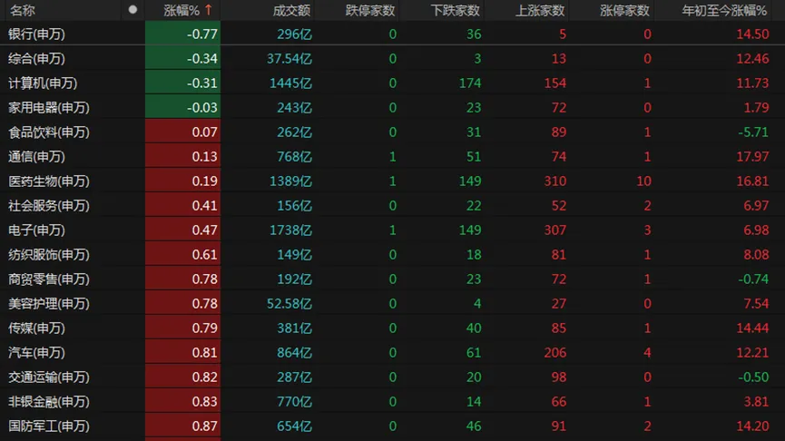Select the 计算机(申万) row name
This screenshot has width=785, height=441.
(43, 83)
